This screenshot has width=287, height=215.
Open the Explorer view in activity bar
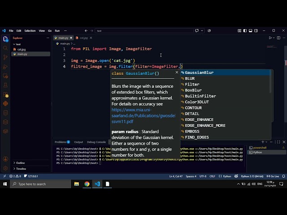(x=5, y=39)
